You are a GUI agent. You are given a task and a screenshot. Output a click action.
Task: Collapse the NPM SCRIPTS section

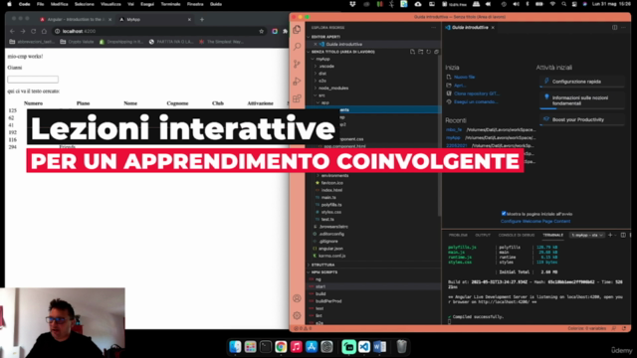(374, 272)
